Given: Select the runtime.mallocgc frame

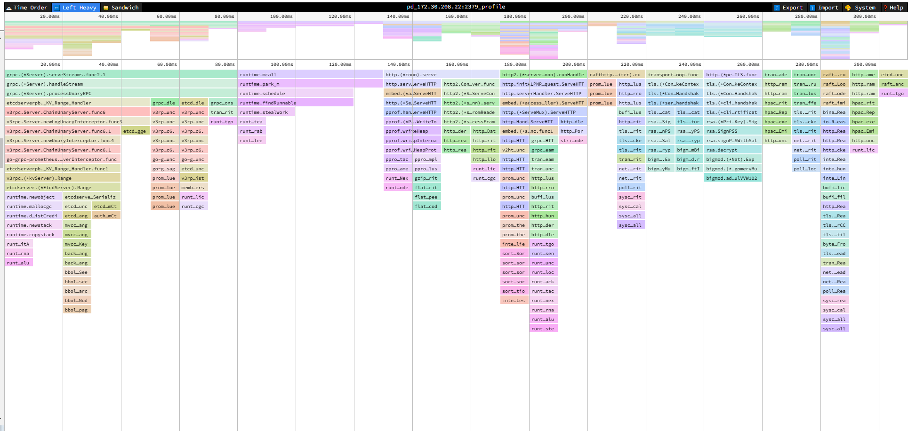Looking at the screenshot, I should (x=33, y=206).
